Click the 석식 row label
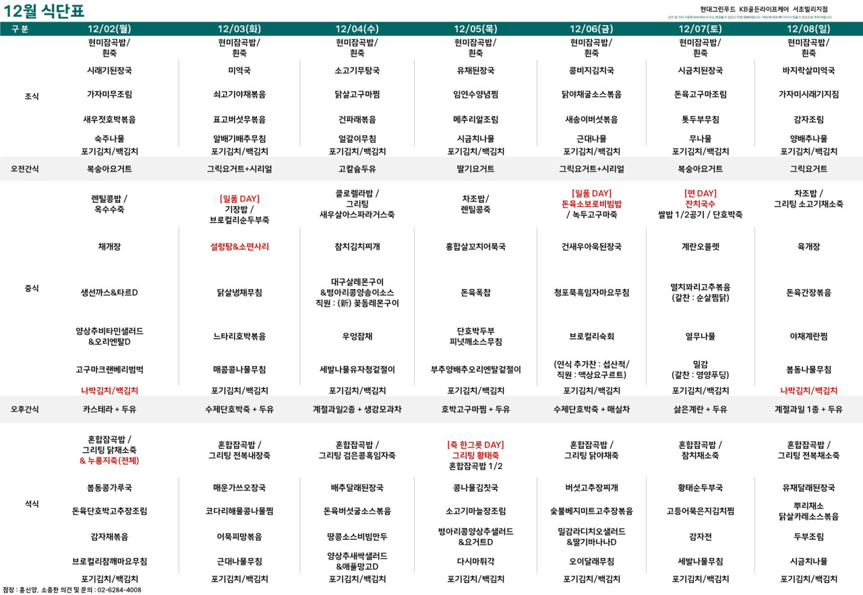The image size is (863, 595). 32,504
